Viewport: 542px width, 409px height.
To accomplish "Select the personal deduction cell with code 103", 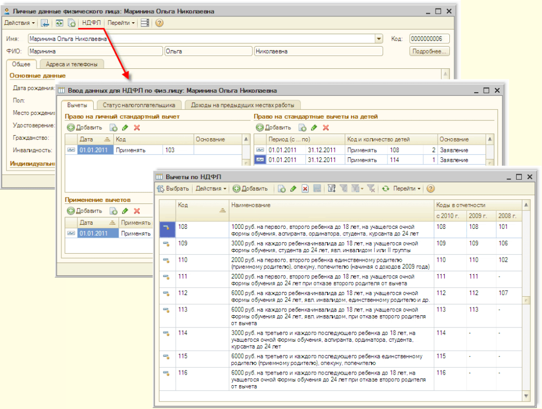I will 178,150.
